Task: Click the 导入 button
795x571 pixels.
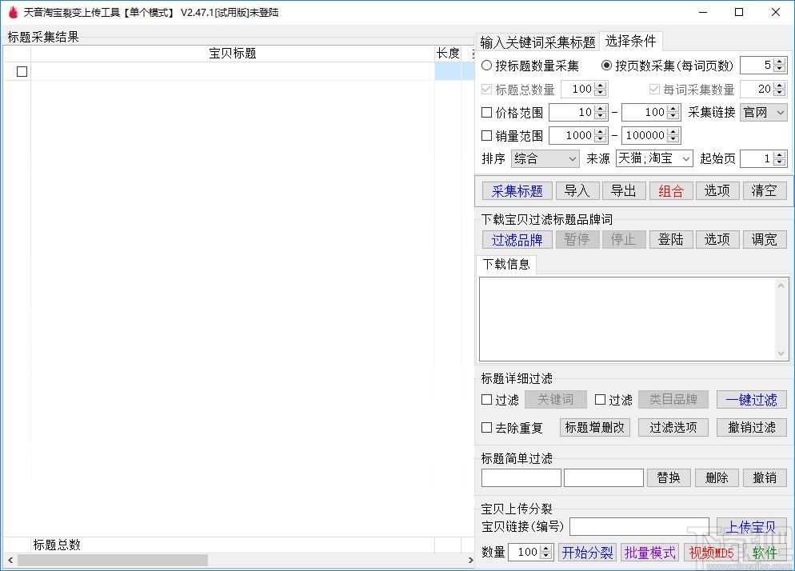Action: pos(577,191)
